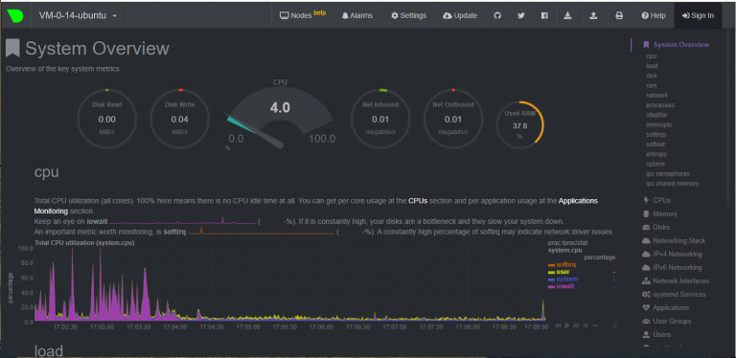The width and height of the screenshot is (736, 358).
Task: Click the upload snapshot icon
Action: 593,15
